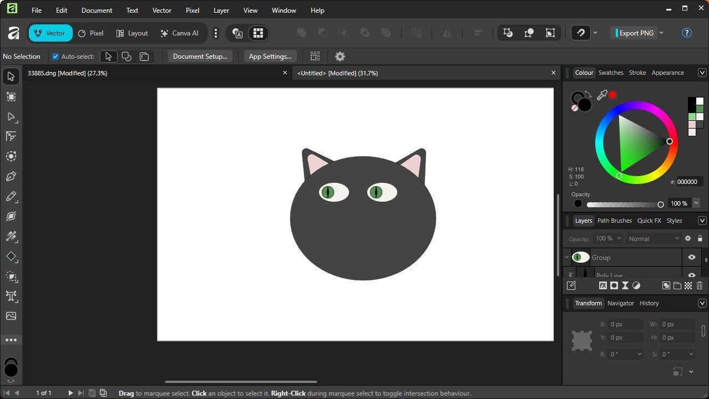The width and height of the screenshot is (709, 399).
Task: Click the Document Setup... button
Action: coord(200,57)
